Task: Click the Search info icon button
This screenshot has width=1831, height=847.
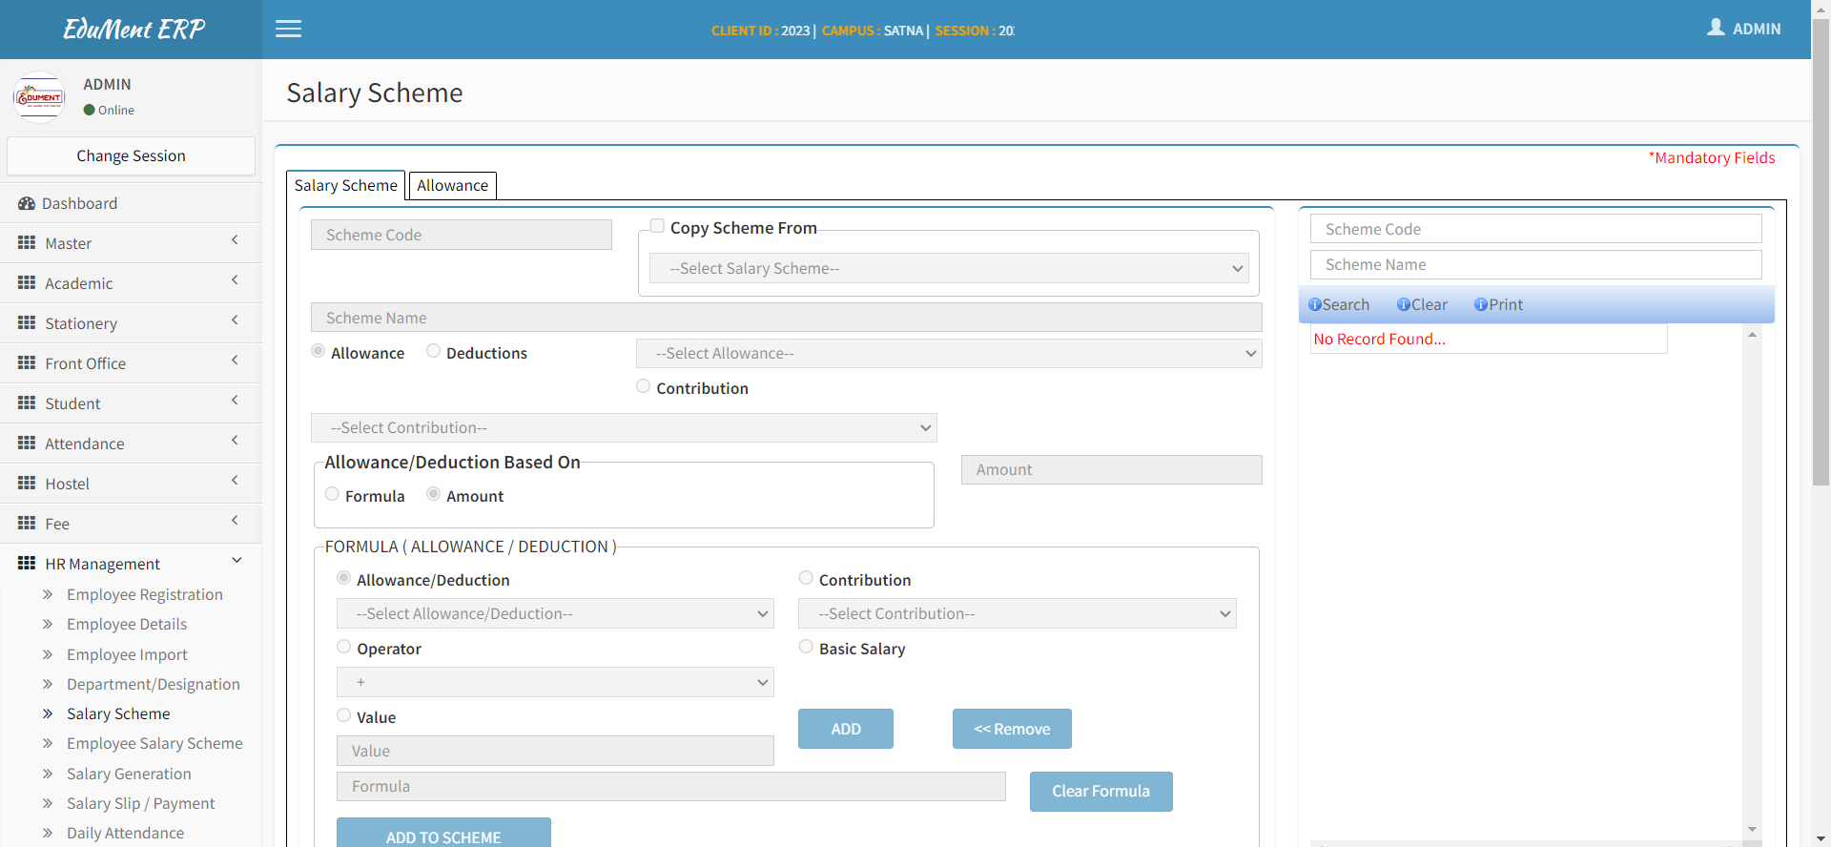Action: 1315,304
